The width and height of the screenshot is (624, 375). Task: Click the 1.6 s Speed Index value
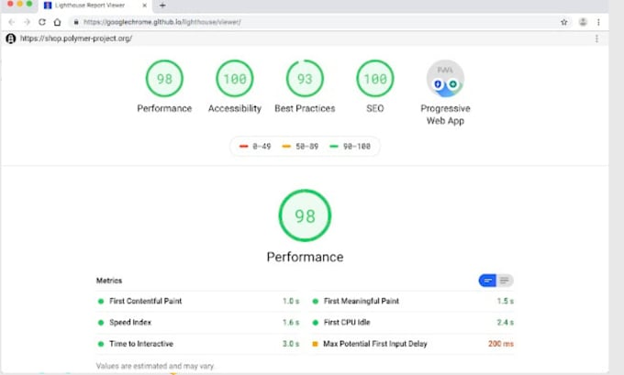tap(291, 322)
